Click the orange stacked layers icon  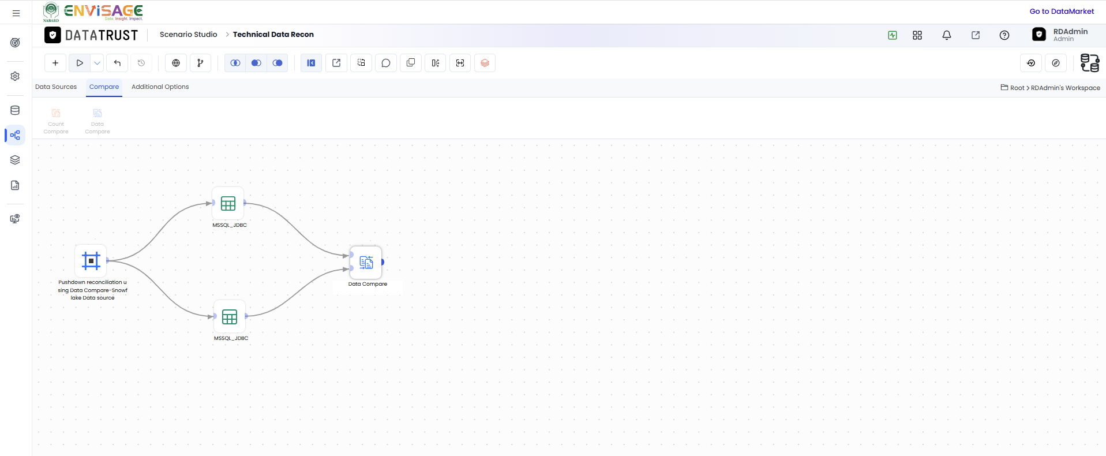click(x=485, y=63)
